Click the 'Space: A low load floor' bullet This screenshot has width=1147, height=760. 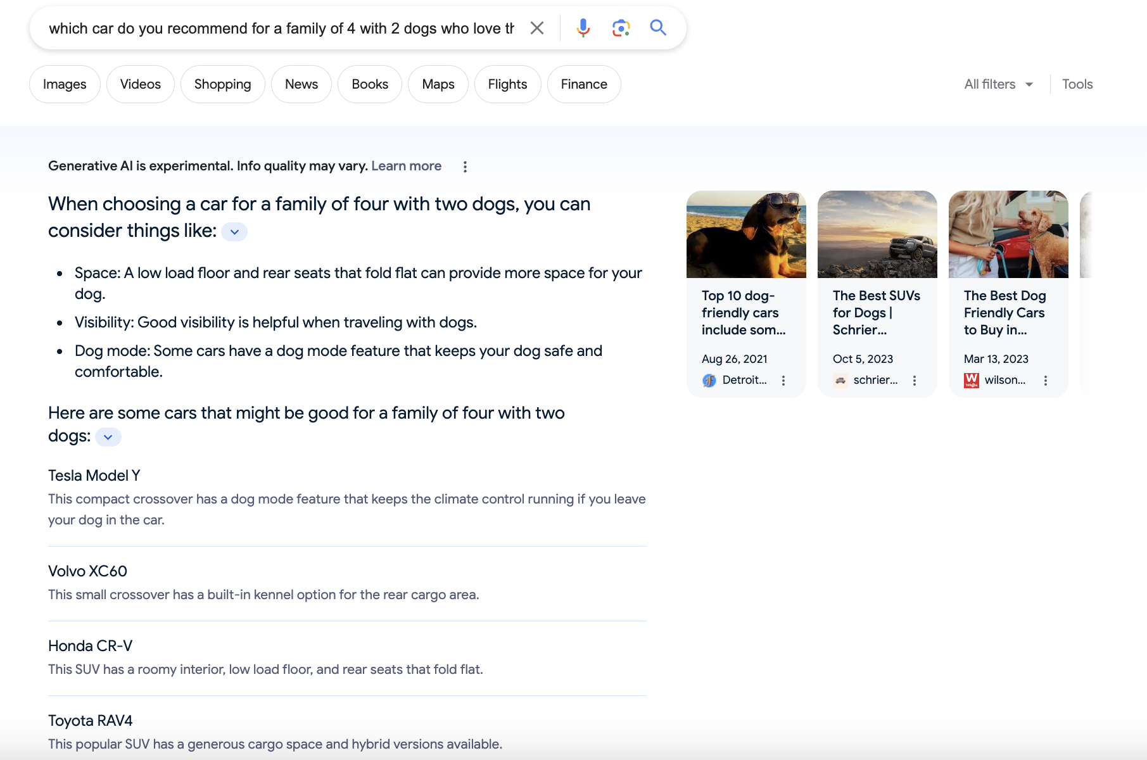[358, 283]
